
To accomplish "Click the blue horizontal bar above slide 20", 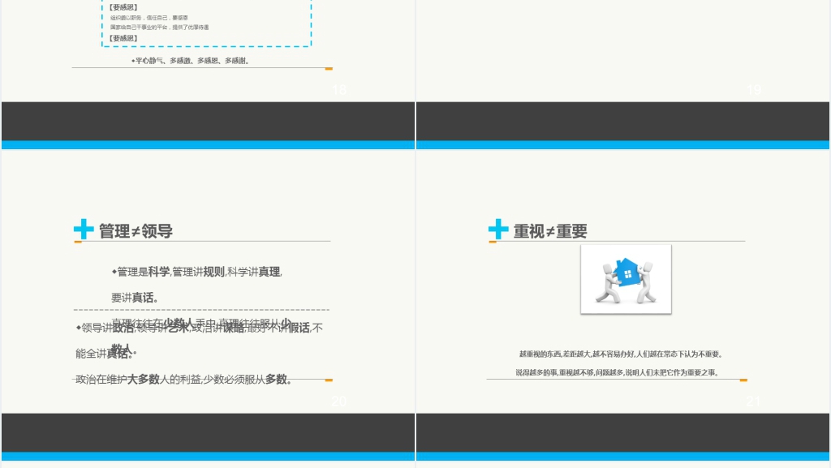I will pos(208,144).
